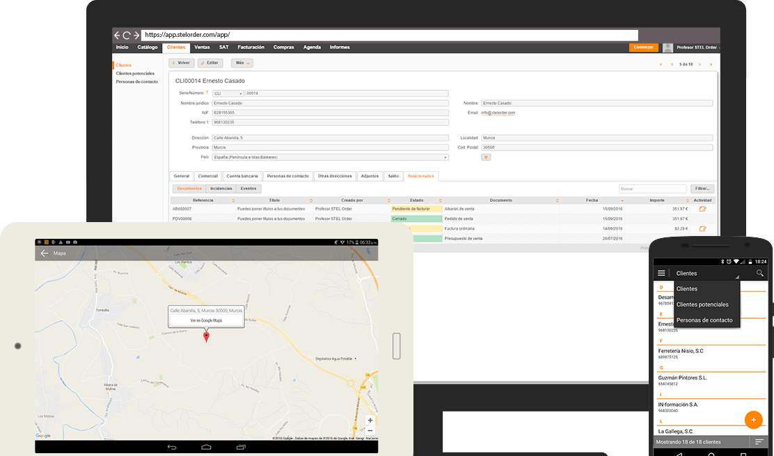
Task: Open the País country dropdown
Action: (330, 157)
